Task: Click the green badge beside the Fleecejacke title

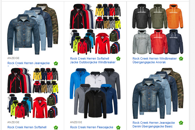Action: coord(118,127)
